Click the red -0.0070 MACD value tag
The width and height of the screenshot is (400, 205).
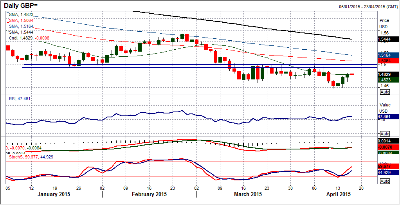[x=388, y=147]
